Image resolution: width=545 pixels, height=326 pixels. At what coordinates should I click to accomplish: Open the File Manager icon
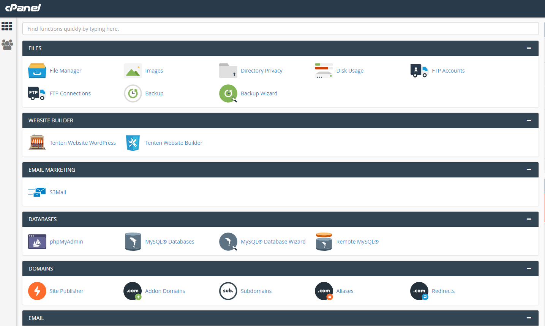coord(37,71)
